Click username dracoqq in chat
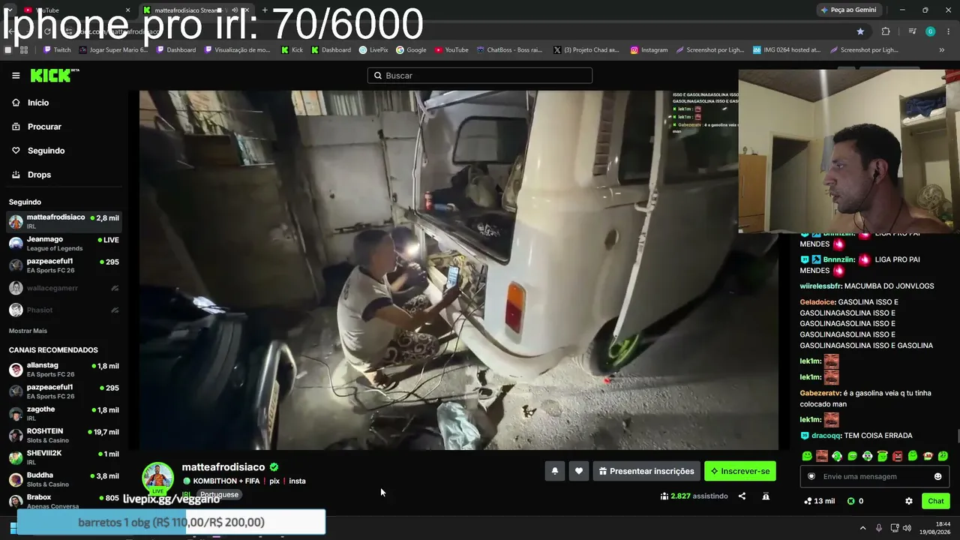960x540 pixels. click(x=826, y=436)
